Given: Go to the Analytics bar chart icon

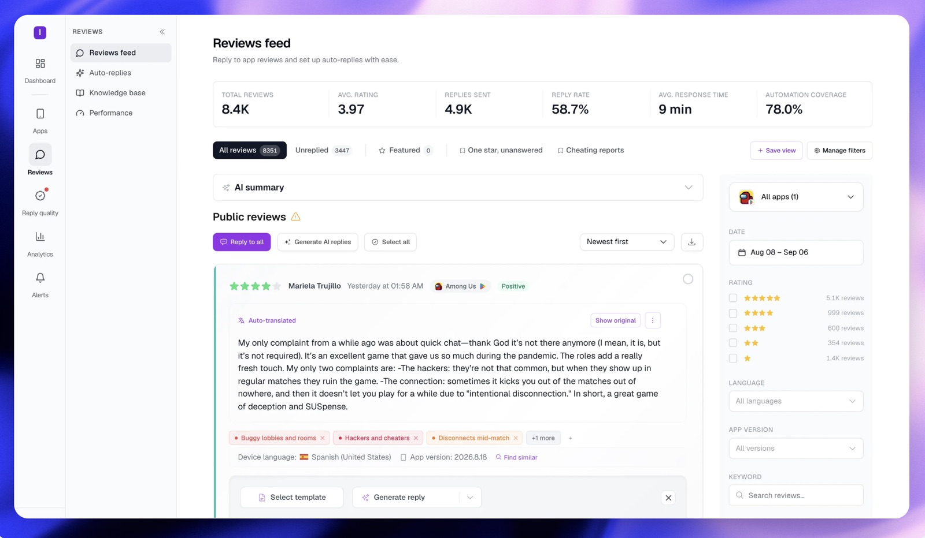Looking at the screenshot, I should pos(40,237).
